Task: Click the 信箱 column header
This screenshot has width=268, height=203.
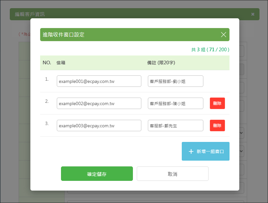Action: coord(61,63)
